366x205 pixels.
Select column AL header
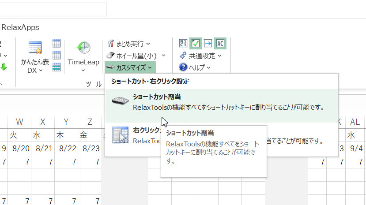pos(355,122)
